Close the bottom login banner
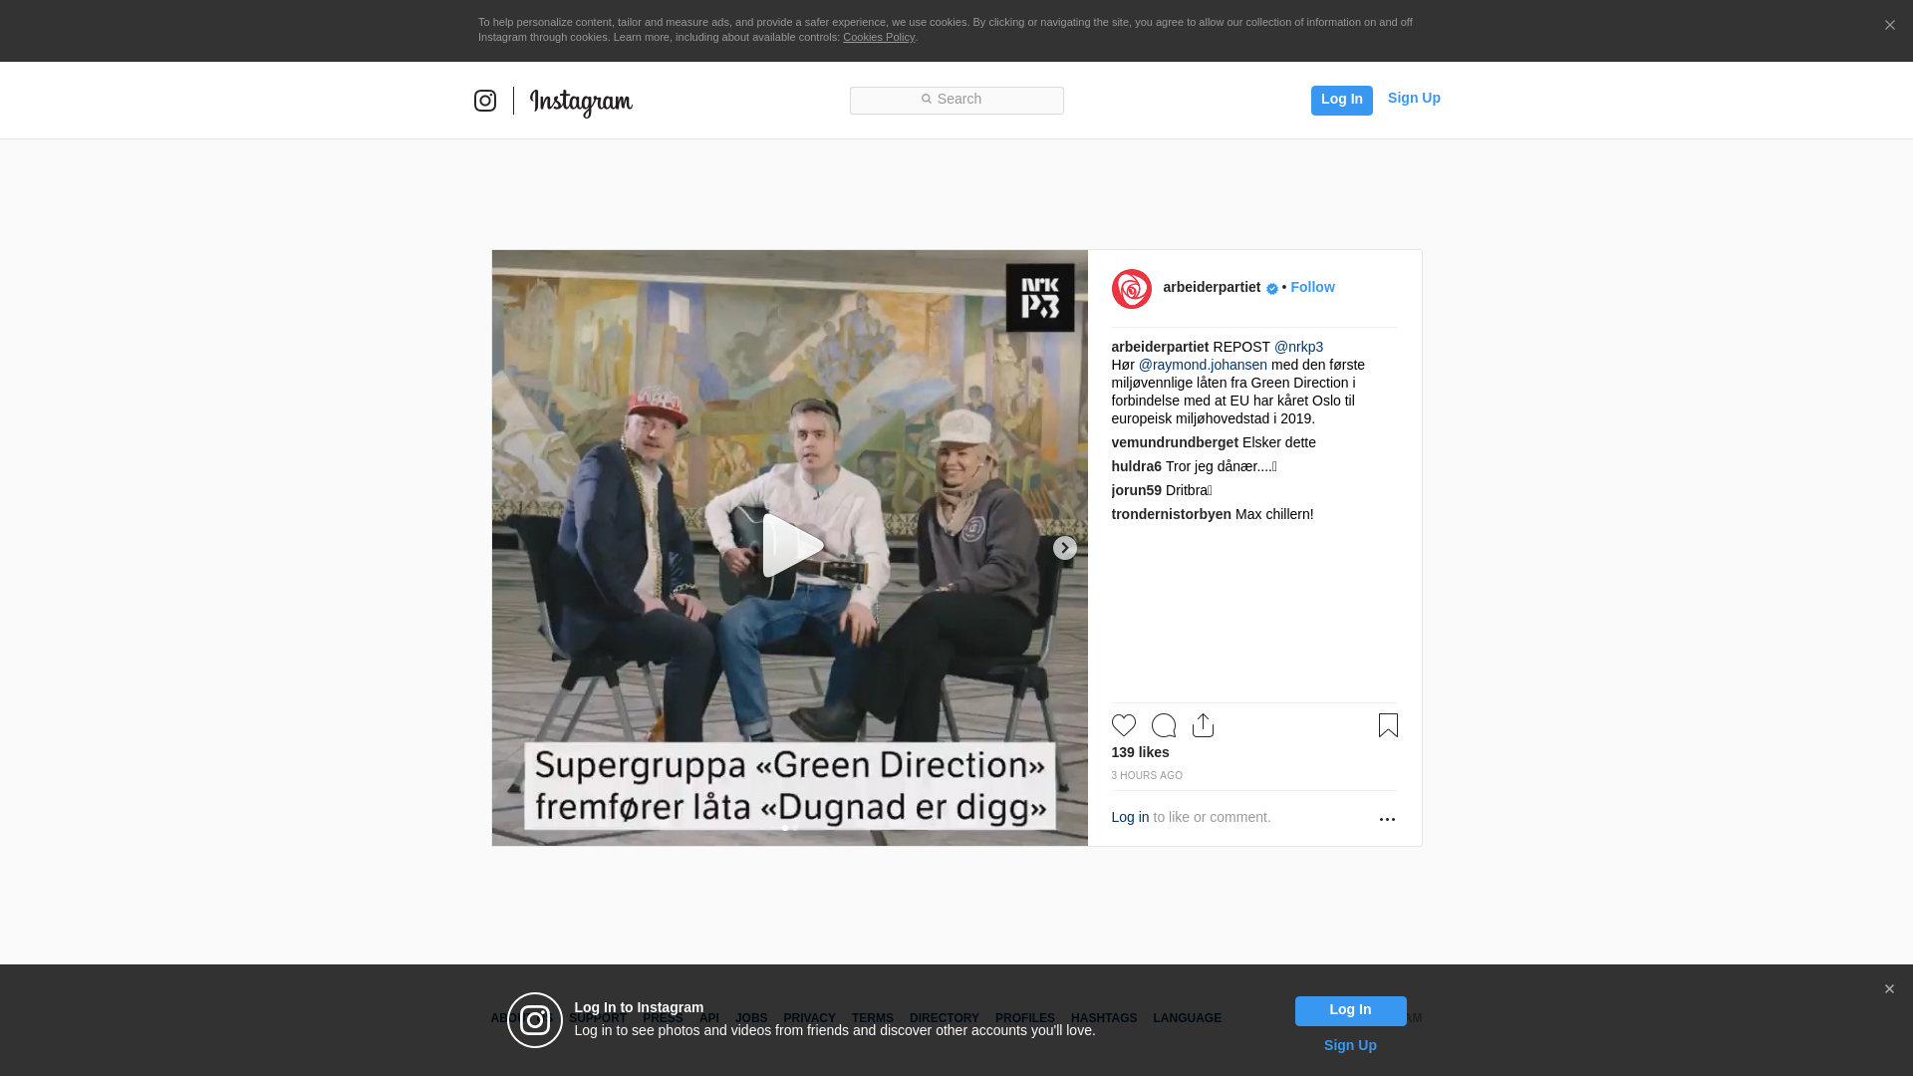The image size is (1913, 1076). (x=1889, y=989)
